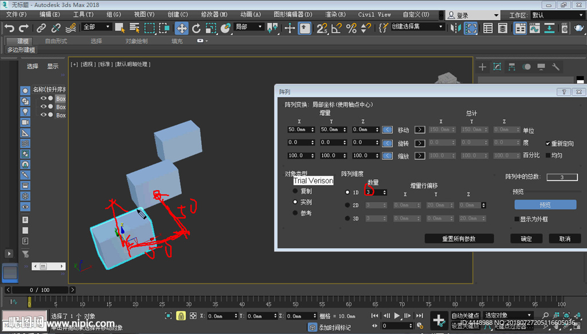Open the 局部 reference coordinate dropdown
Screen dimensions: 587x334
click(x=248, y=27)
